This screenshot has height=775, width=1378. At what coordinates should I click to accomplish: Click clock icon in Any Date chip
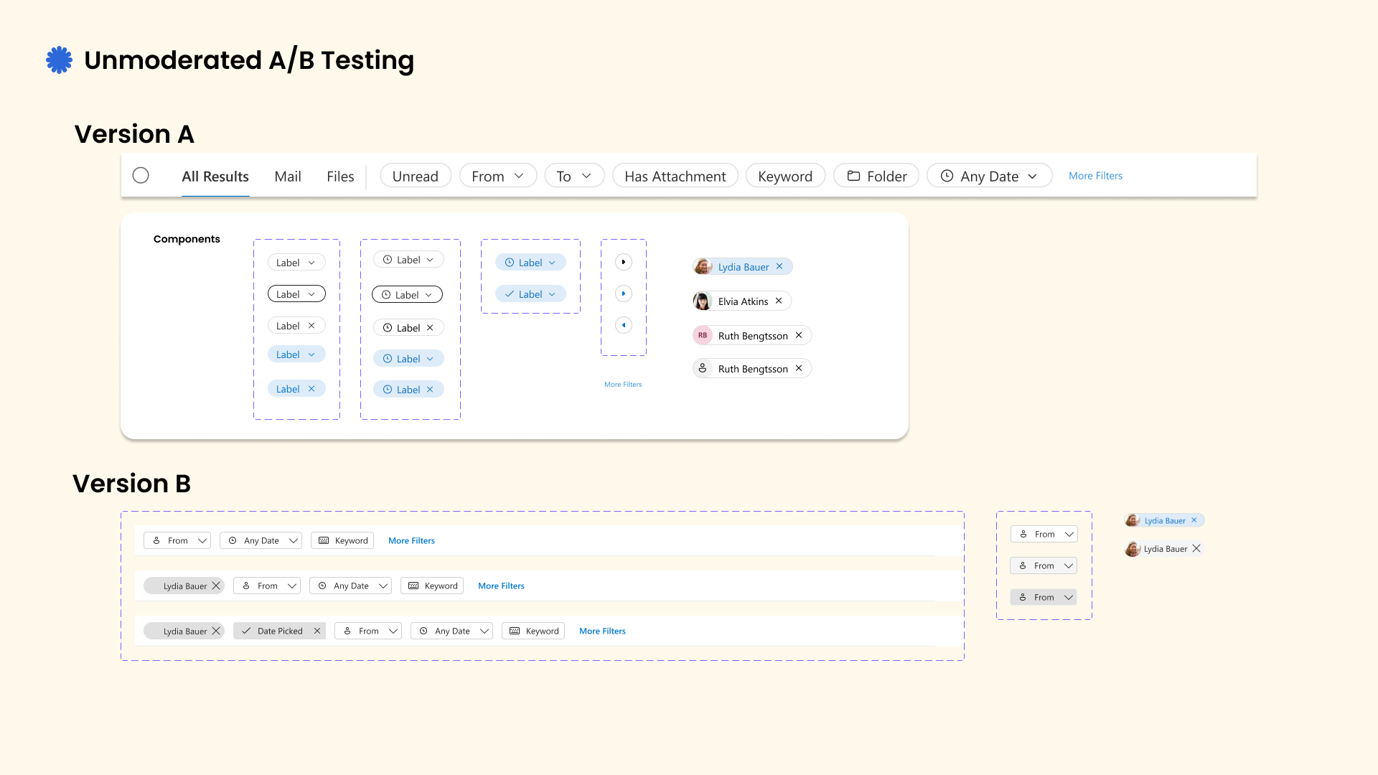(x=947, y=176)
